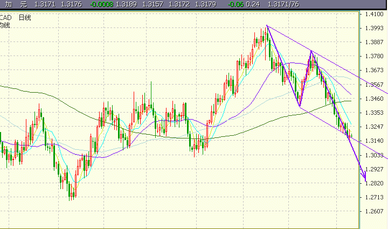This screenshot has width=388, height=229.
Task: Click the -0.0008 change value
Action: [x=101, y=4]
